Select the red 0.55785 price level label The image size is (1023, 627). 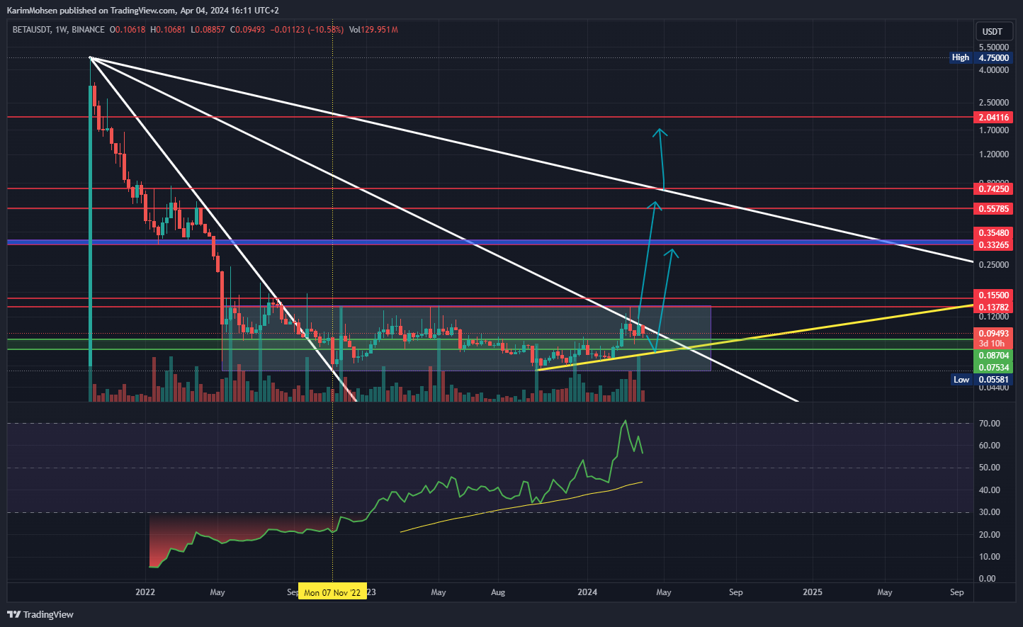tap(993, 209)
